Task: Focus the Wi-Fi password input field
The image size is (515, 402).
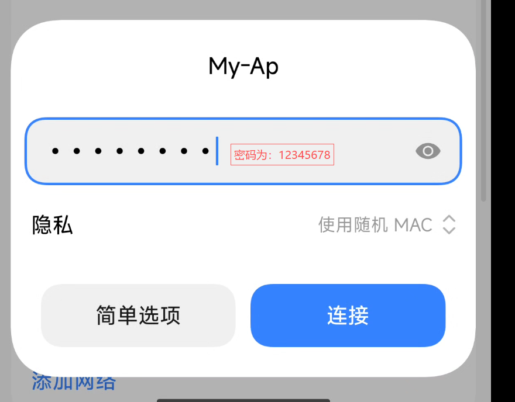Action: 243,151
